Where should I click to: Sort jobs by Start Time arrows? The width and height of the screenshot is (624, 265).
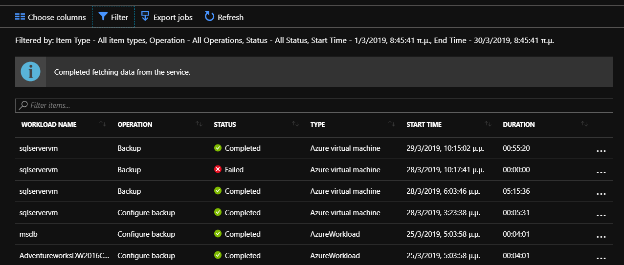(488, 124)
